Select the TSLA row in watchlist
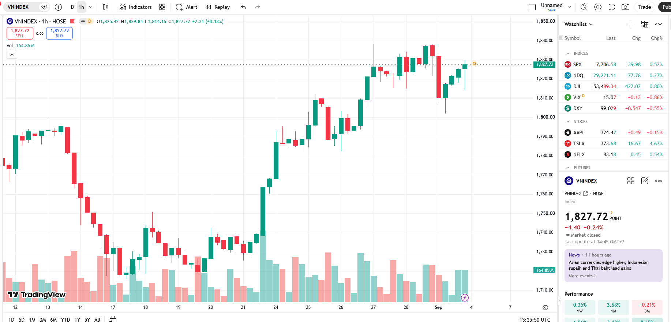 614,143
